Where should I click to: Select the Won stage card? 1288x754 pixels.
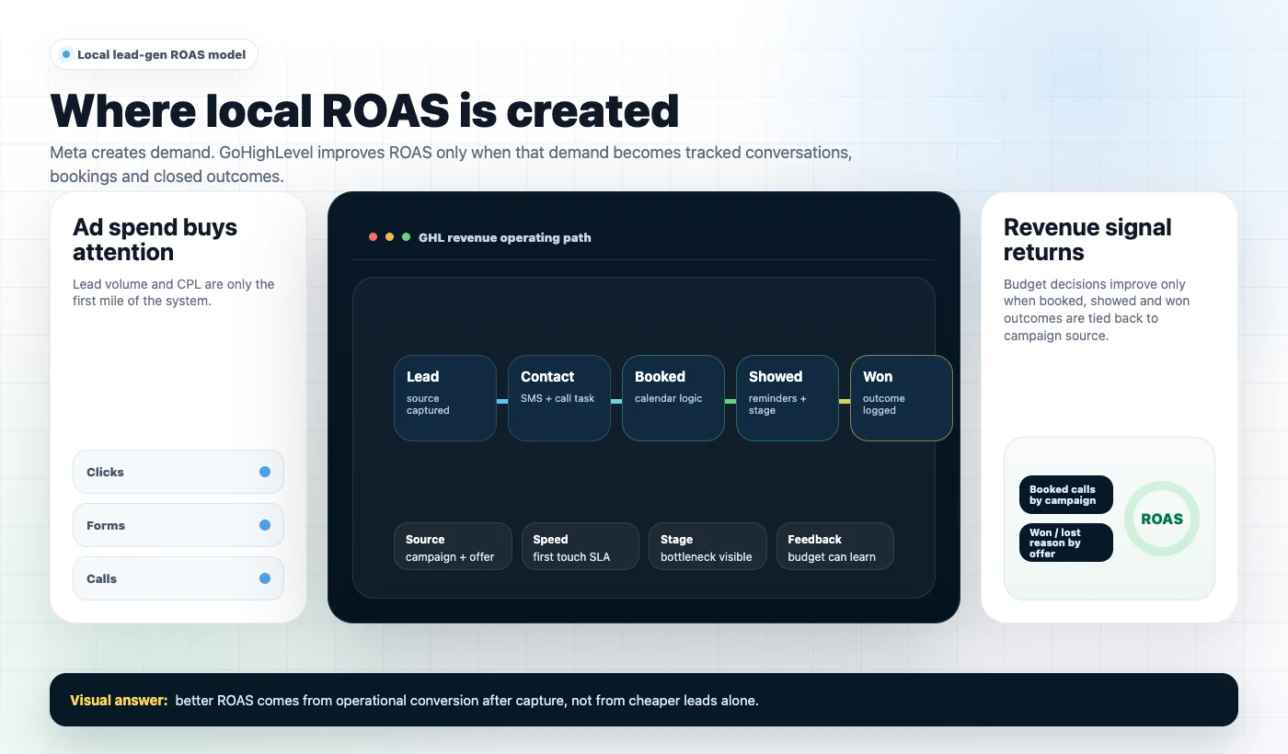tap(902, 398)
